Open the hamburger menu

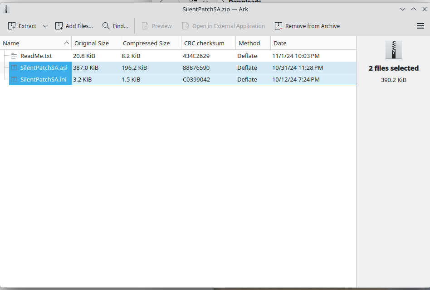(x=420, y=26)
